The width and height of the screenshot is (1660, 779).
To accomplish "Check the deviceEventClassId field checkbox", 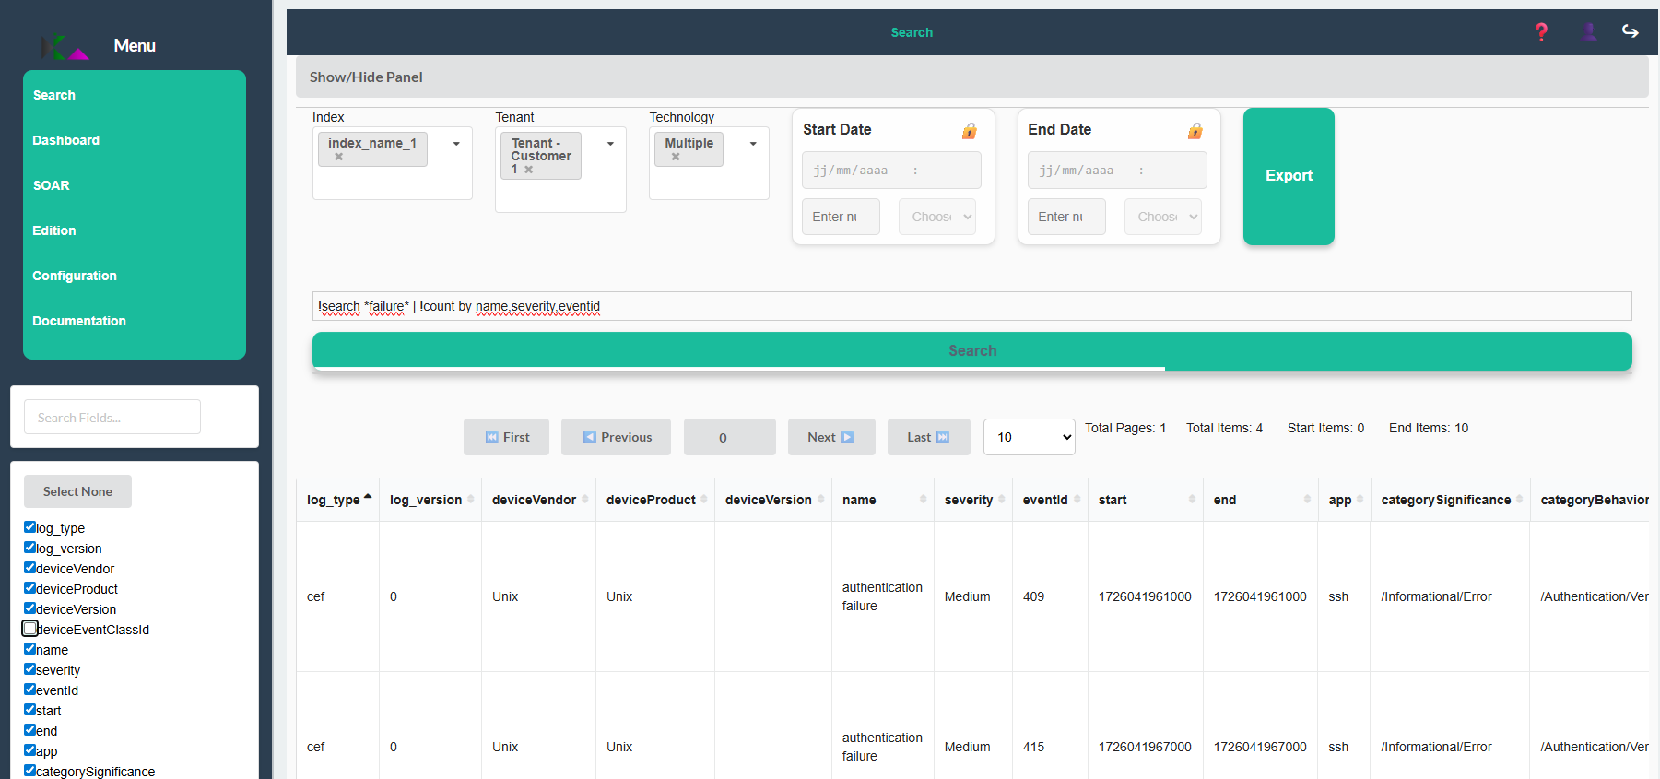I will 29,629.
